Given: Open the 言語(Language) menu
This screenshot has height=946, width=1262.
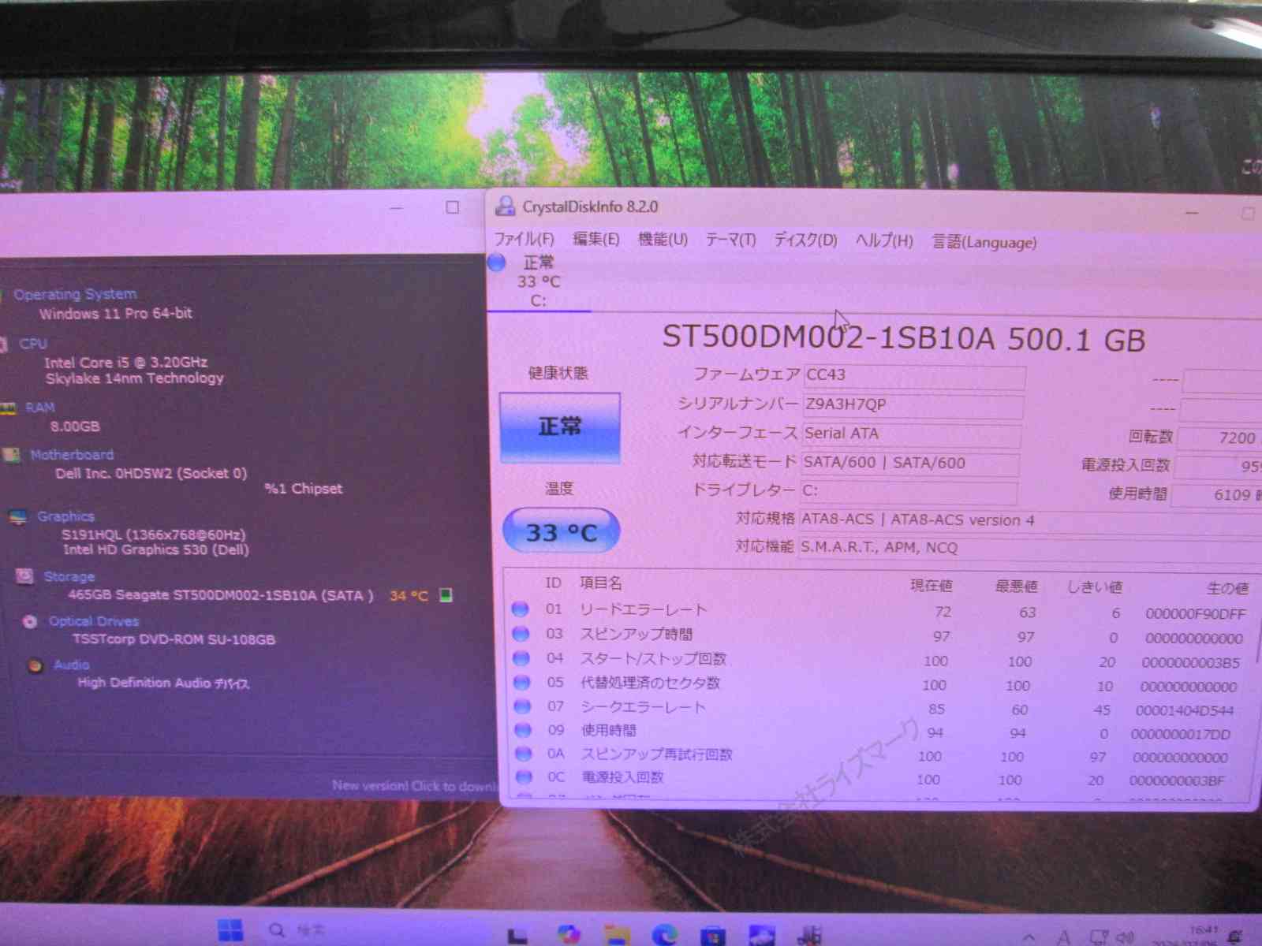Looking at the screenshot, I should click(x=984, y=242).
